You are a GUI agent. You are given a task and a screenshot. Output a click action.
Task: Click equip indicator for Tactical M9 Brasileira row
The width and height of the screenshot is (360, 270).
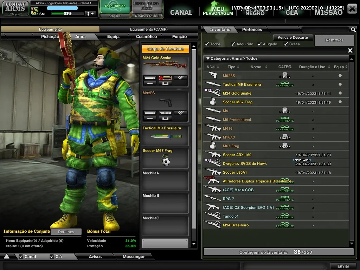pyautogui.click(x=340, y=84)
